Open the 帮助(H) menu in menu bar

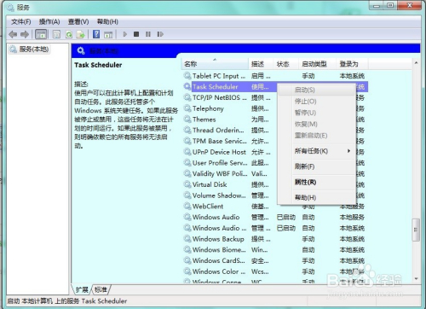[107, 21]
